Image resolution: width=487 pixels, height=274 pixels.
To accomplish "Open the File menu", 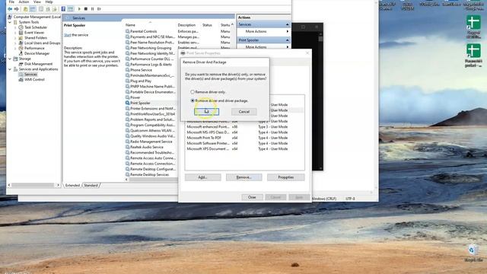I will pos(11,2).
